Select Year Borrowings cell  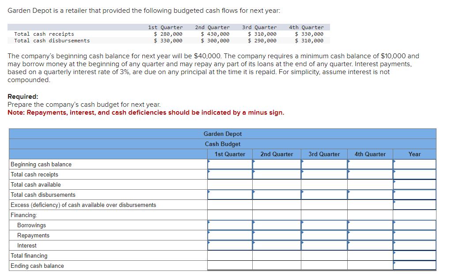414,225
